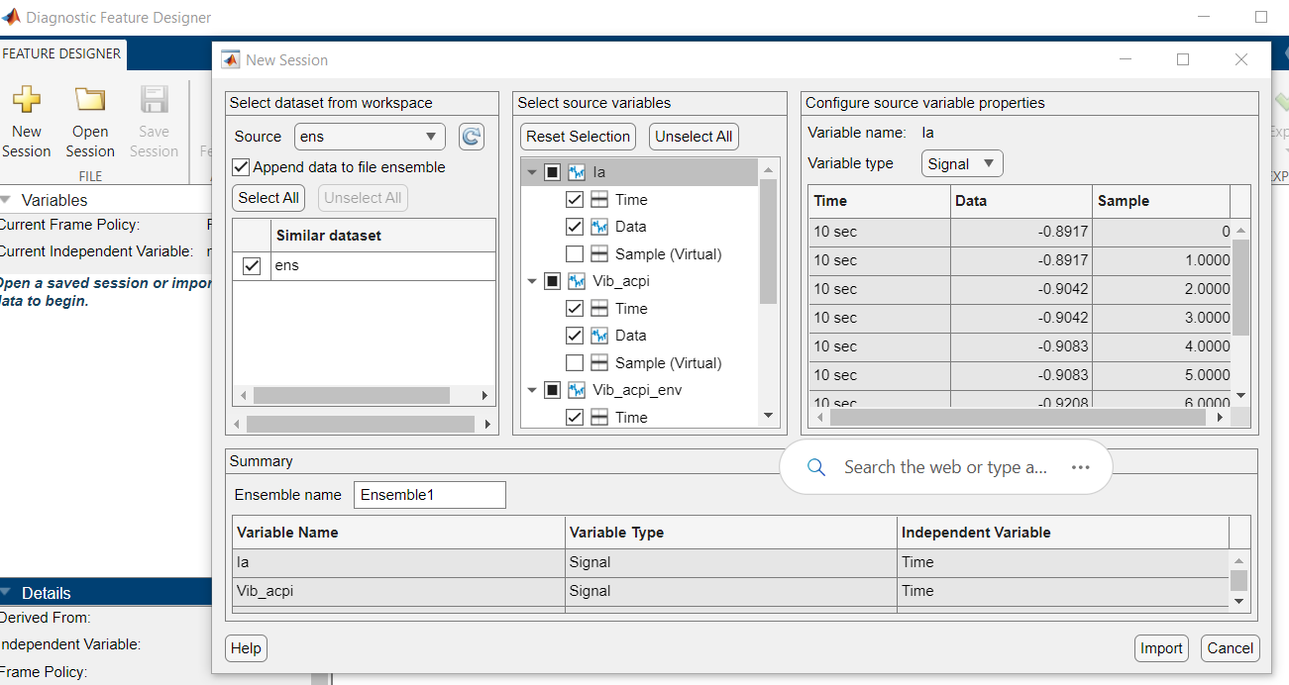Click source variables tree vertical scrollbar
This screenshot has height=685, width=1289.
tap(768, 242)
